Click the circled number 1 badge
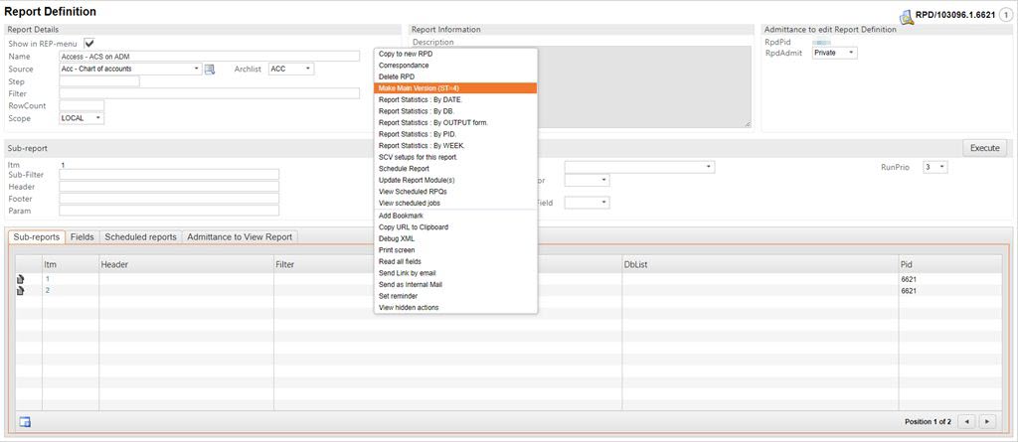1018x442 pixels. (x=1006, y=16)
